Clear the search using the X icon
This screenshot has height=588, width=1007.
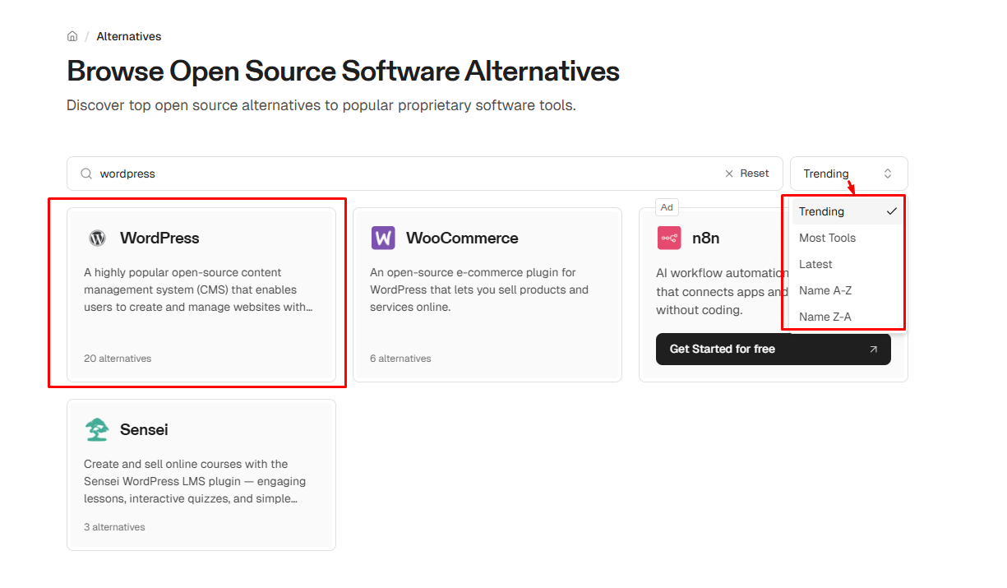point(728,173)
